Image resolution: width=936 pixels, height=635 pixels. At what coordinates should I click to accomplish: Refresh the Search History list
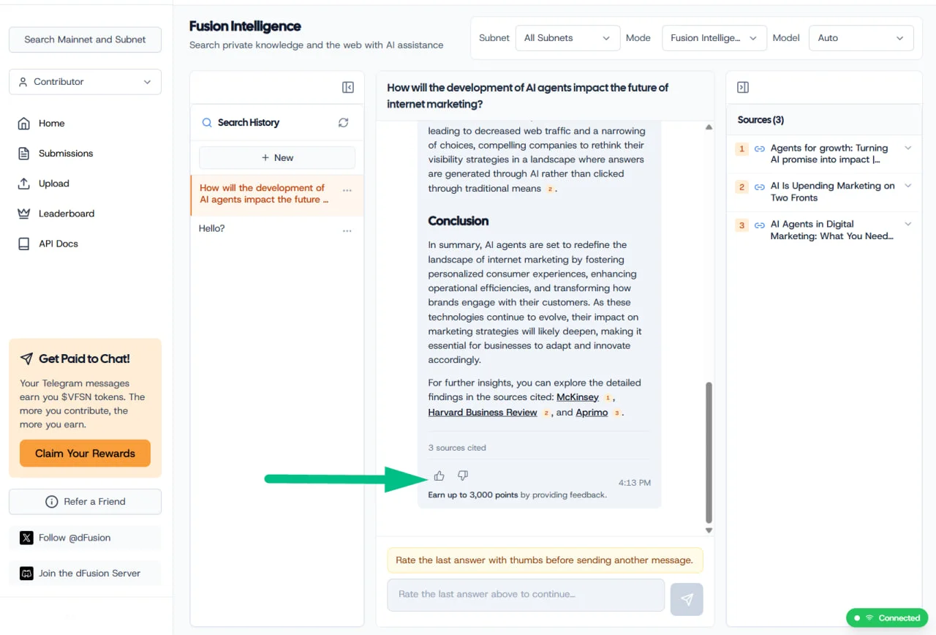pyautogui.click(x=344, y=123)
